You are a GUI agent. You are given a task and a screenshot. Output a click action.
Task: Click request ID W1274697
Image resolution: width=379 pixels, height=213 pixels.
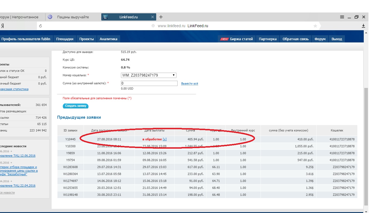(x=70, y=181)
